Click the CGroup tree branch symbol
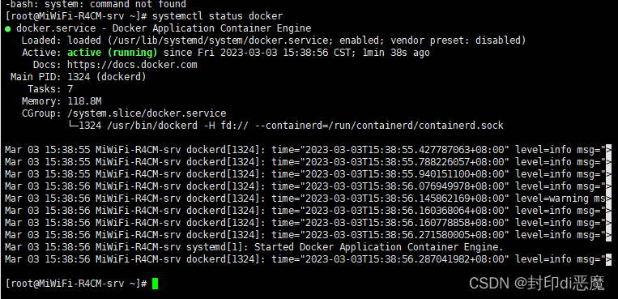 [74, 126]
